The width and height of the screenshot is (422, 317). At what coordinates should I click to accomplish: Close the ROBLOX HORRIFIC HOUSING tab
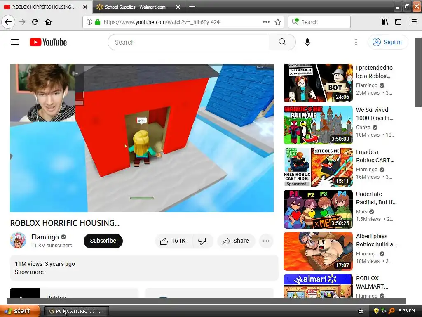(x=85, y=7)
